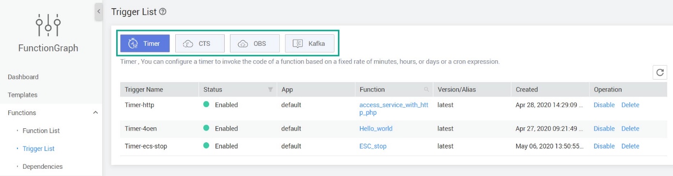Click the Version/Alias column header

click(x=457, y=90)
